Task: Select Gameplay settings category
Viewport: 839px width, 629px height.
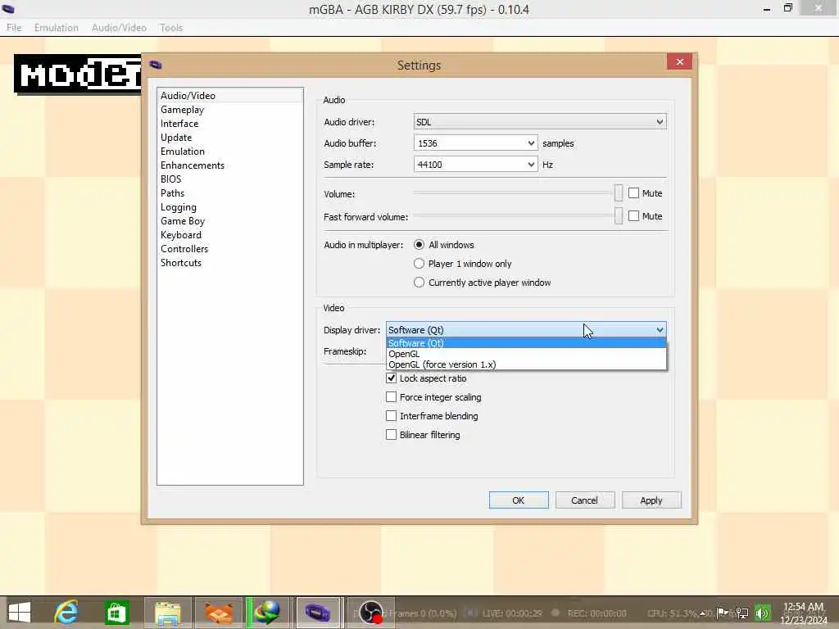Action: (230, 110)
